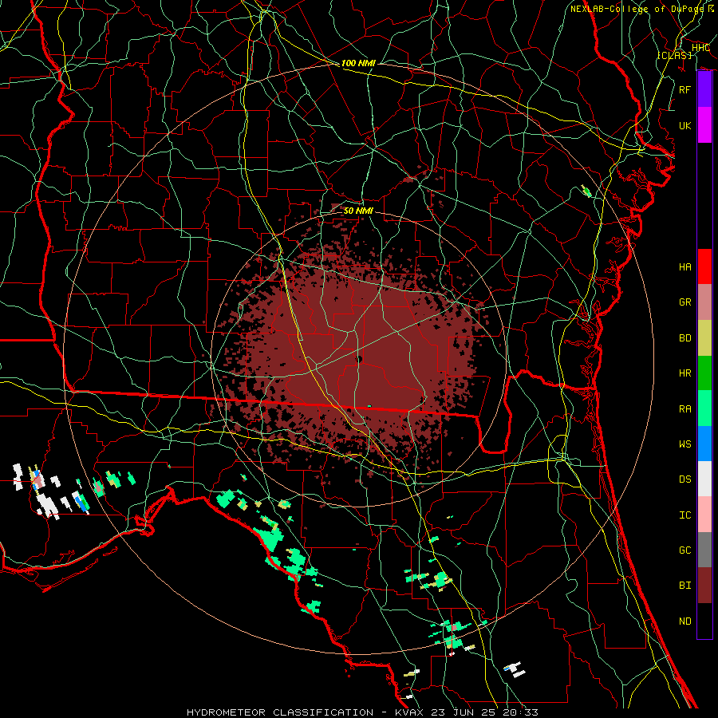
Task: Click the (CLAS) label
Action: (674, 55)
